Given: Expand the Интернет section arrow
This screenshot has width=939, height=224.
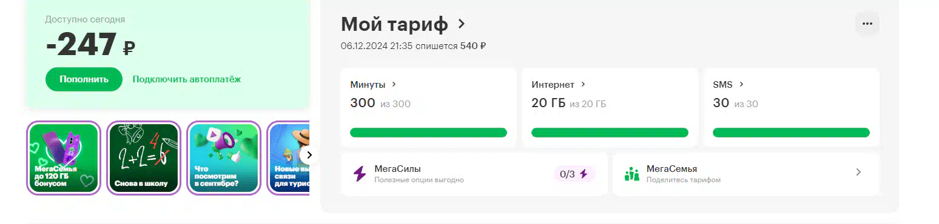Looking at the screenshot, I should (x=583, y=84).
